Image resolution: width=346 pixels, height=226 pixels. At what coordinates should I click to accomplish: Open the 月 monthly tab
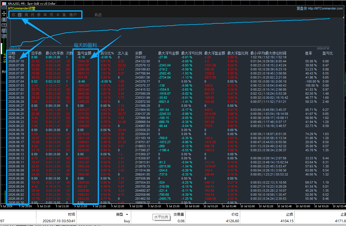tap(33, 15)
